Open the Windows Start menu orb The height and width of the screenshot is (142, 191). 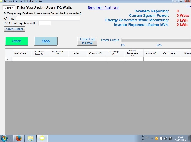4,138
